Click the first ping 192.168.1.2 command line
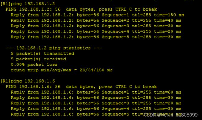The image size is (202, 120). (x=28, y=4)
